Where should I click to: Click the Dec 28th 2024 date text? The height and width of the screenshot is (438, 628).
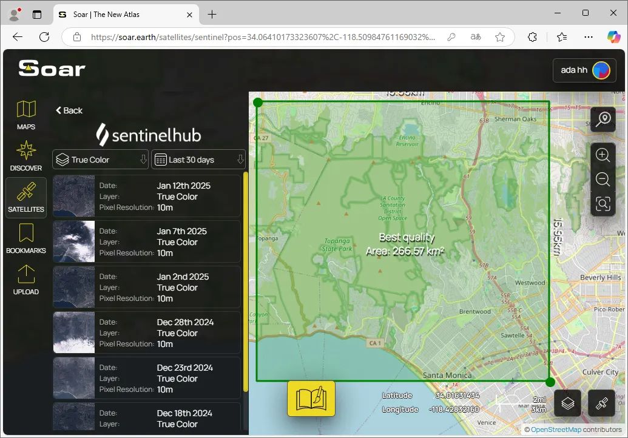click(x=185, y=322)
